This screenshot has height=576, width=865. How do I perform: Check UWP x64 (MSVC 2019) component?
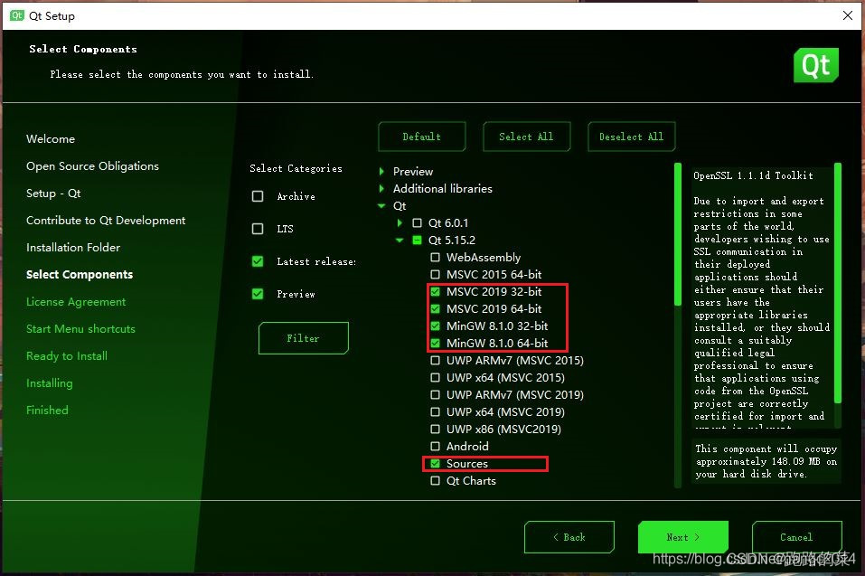tap(436, 411)
